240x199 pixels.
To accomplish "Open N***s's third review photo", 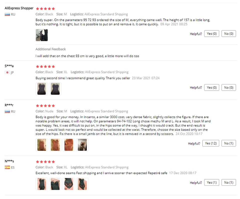I will point(69,184).
